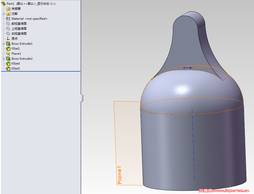Click the 注解 annotations folder icon
The image size is (254, 194).
[8, 14]
